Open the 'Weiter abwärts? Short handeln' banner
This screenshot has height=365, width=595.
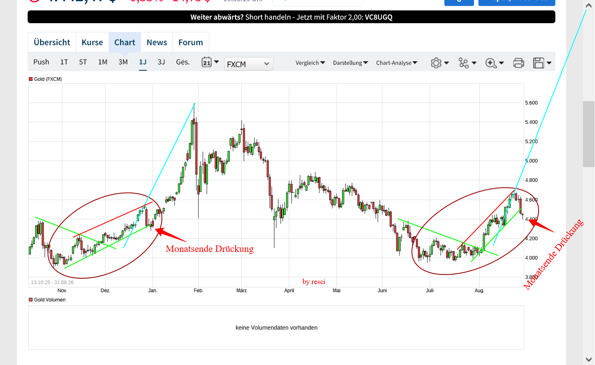(x=291, y=17)
